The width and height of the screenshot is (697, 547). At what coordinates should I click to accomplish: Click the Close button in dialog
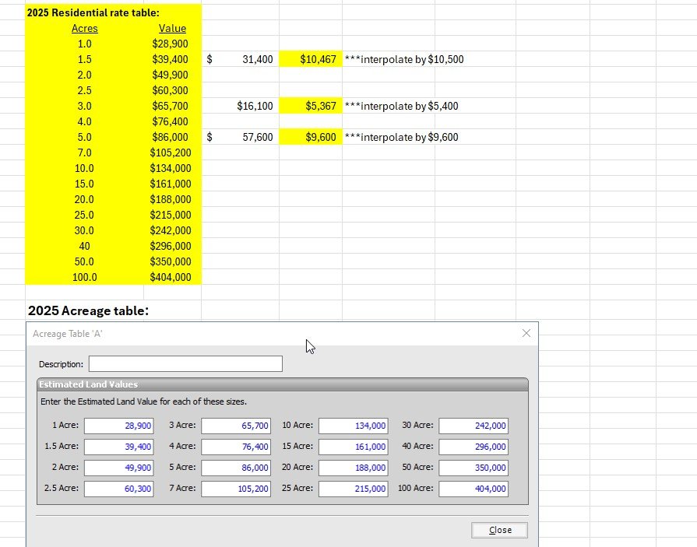coord(499,530)
